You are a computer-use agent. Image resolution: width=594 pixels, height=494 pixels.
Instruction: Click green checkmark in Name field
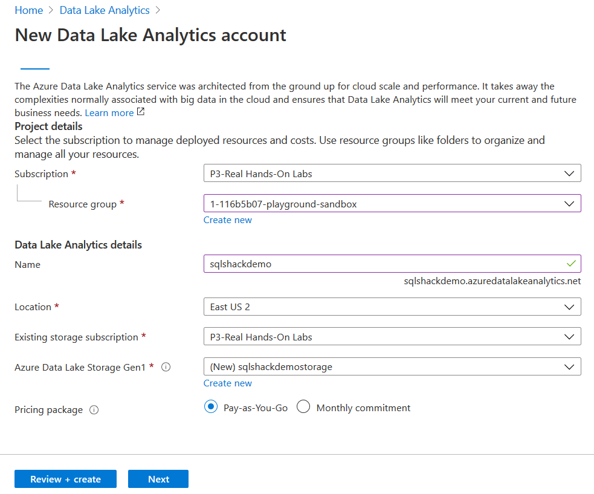570,264
